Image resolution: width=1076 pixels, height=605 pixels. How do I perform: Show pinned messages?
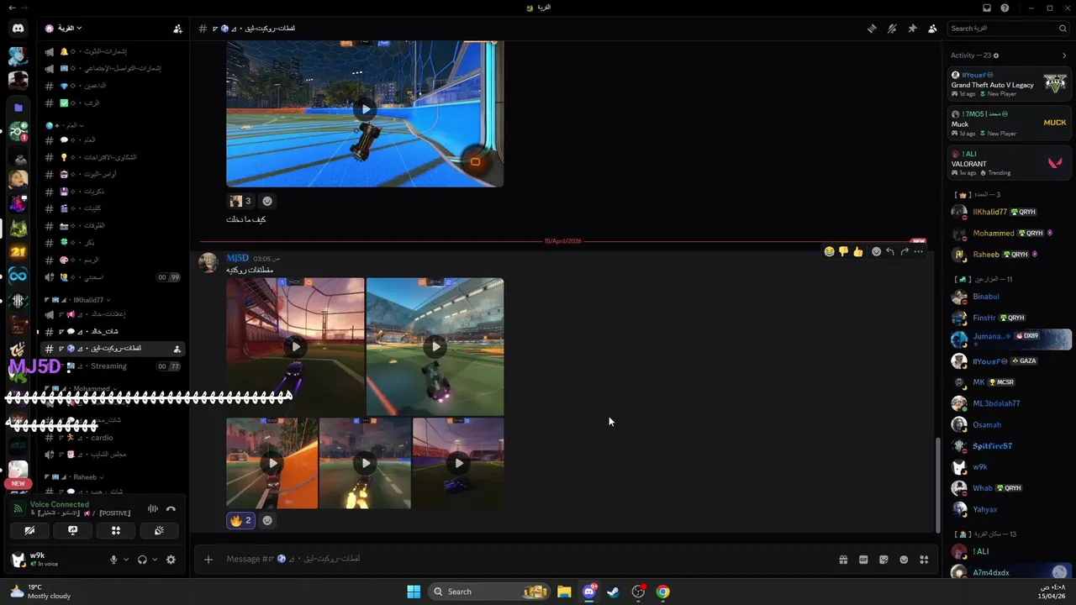[x=912, y=29]
